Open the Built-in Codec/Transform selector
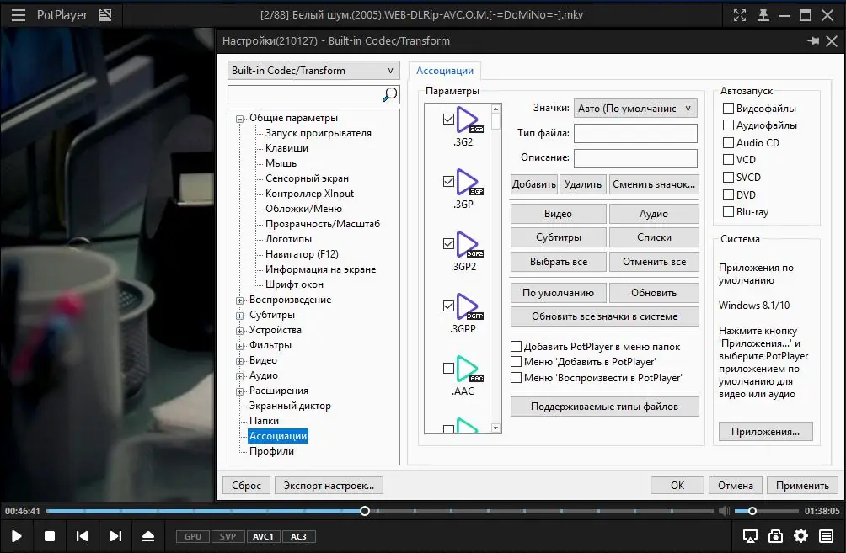 pos(313,70)
